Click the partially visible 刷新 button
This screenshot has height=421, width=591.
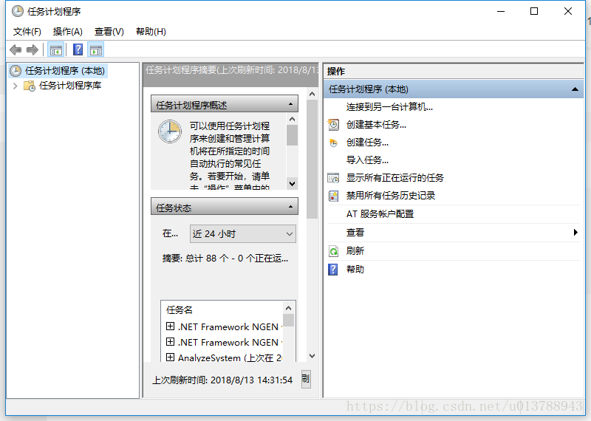[306, 379]
